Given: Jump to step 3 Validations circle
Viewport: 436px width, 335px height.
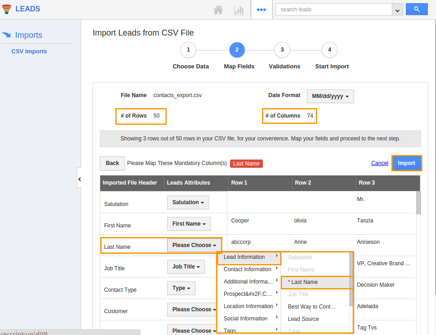Looking at the screenshot, I should [x=282, y=50].
